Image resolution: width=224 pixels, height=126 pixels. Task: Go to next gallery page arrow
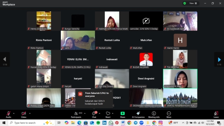(x=219, y=59)
